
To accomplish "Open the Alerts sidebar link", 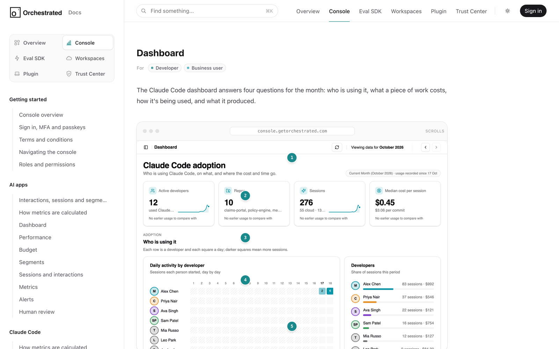I will point(27,299).
